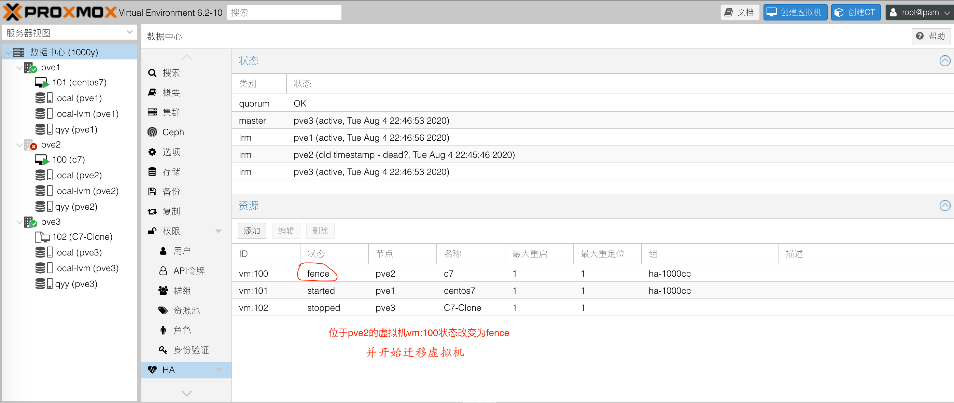Open the 集群 cluster icon

pyautogui.click(x=152, y=112)
